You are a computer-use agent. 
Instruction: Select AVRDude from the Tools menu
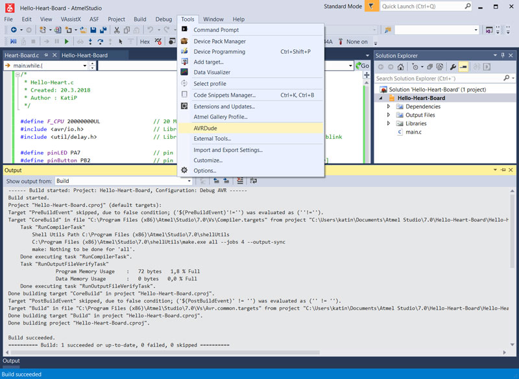coord(251,128)
